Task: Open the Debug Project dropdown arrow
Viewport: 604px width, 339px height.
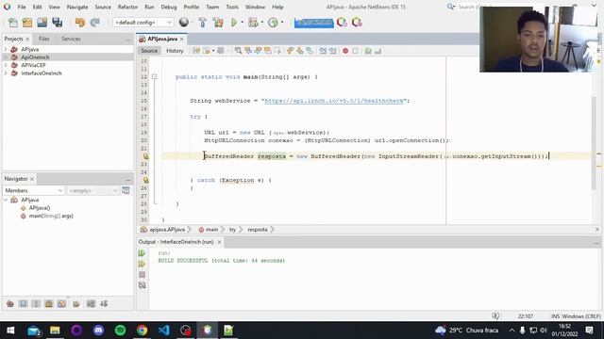Action: (x=262, y=23)
